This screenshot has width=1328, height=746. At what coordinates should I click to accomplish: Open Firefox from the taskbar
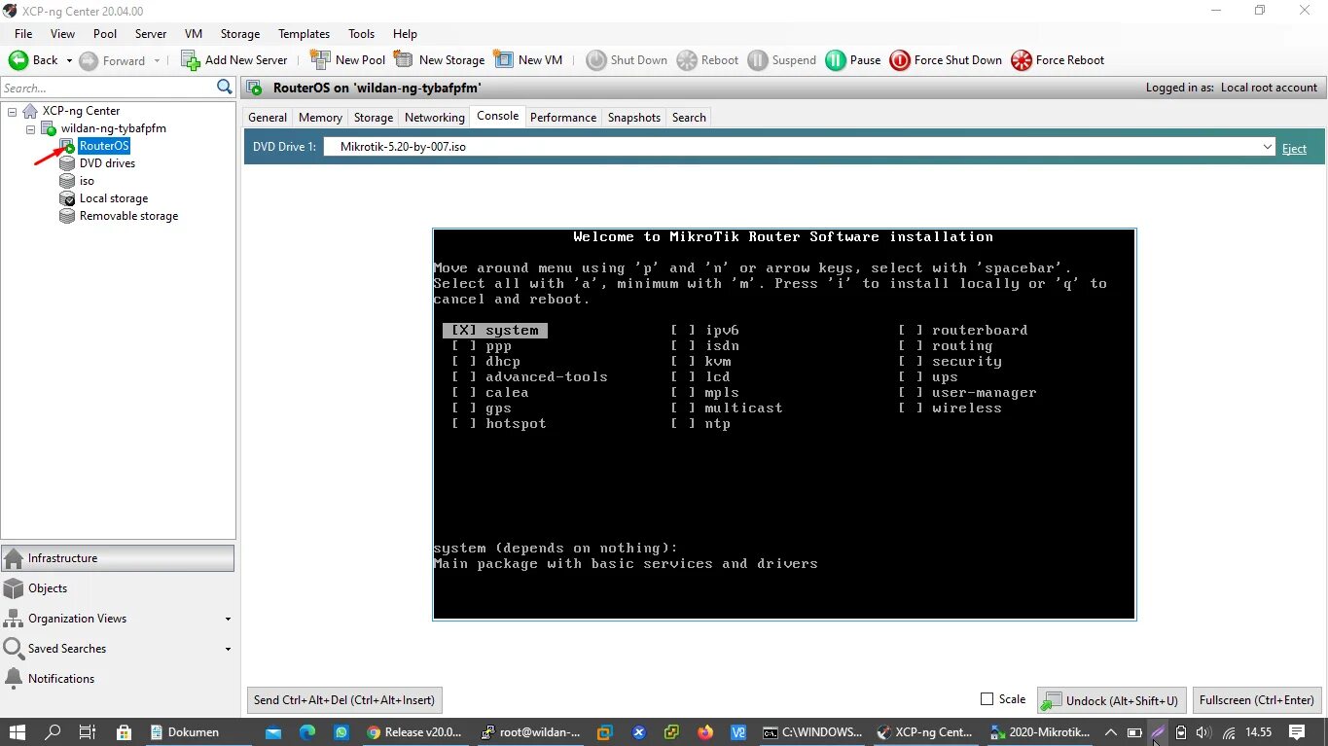[x=704, y=732]
